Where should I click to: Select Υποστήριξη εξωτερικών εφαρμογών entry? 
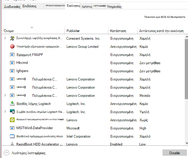click(x=39, y=47)
